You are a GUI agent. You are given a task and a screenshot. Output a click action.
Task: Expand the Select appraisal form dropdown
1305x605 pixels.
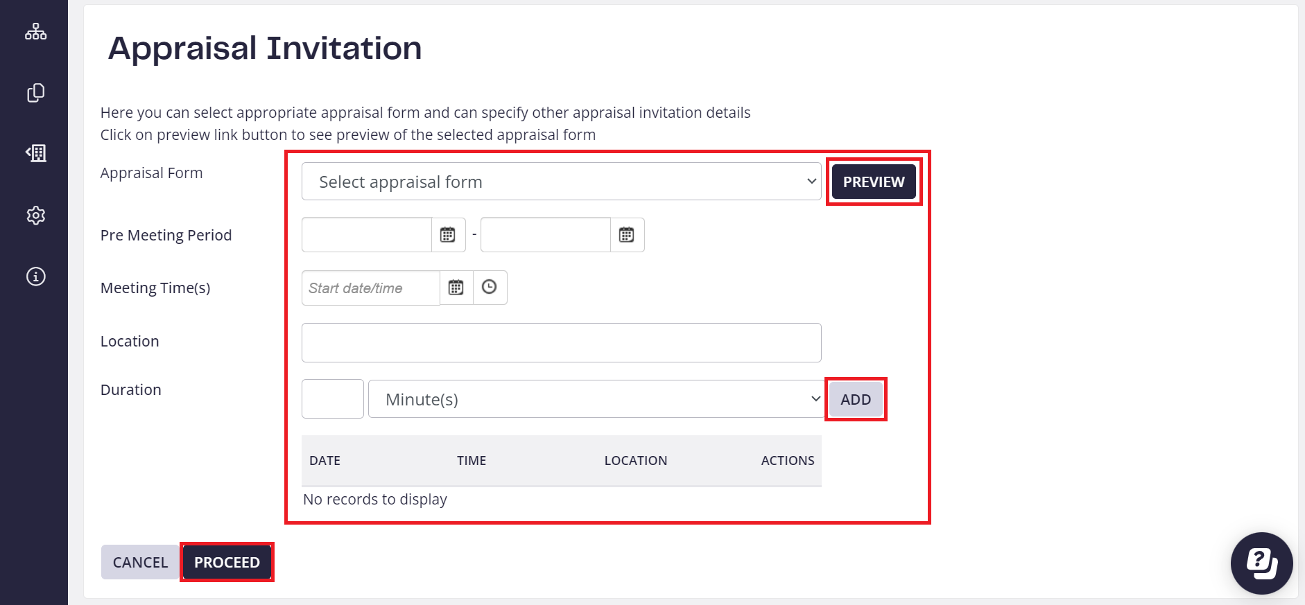561,182
